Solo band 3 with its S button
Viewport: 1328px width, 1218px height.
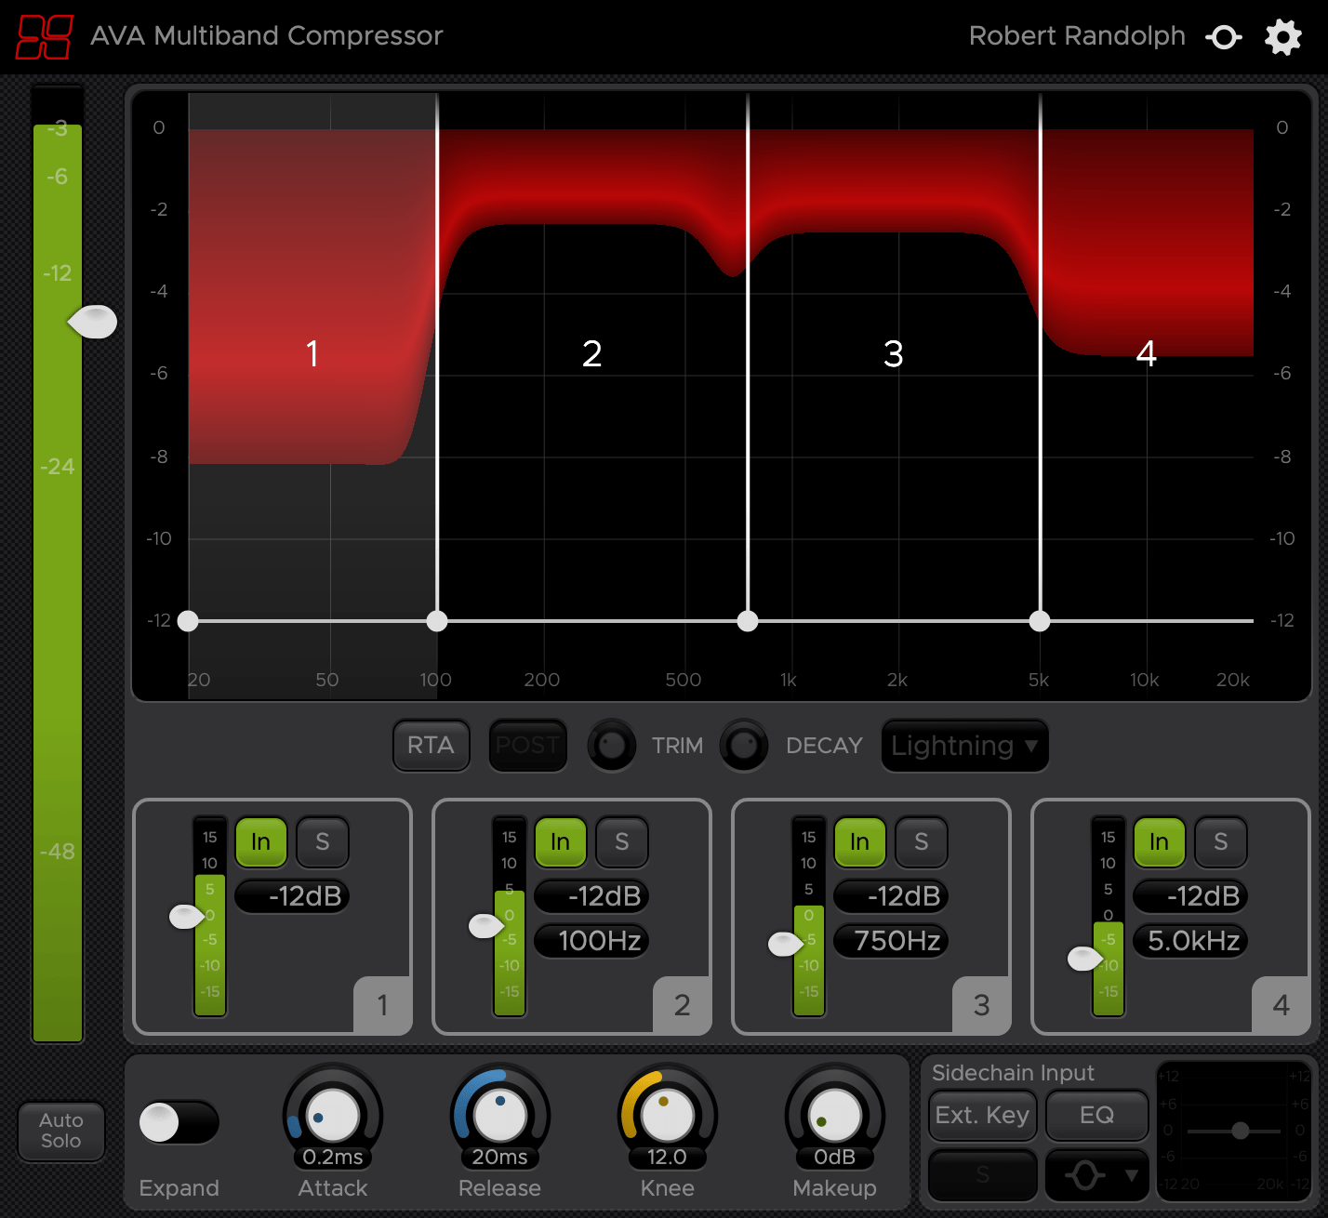pyautogui.click(x=922, y=842)
